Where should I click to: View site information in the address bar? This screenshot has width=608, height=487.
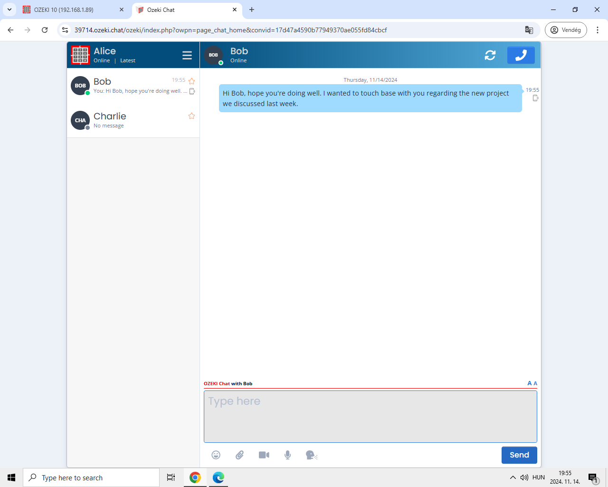point(66,30)
